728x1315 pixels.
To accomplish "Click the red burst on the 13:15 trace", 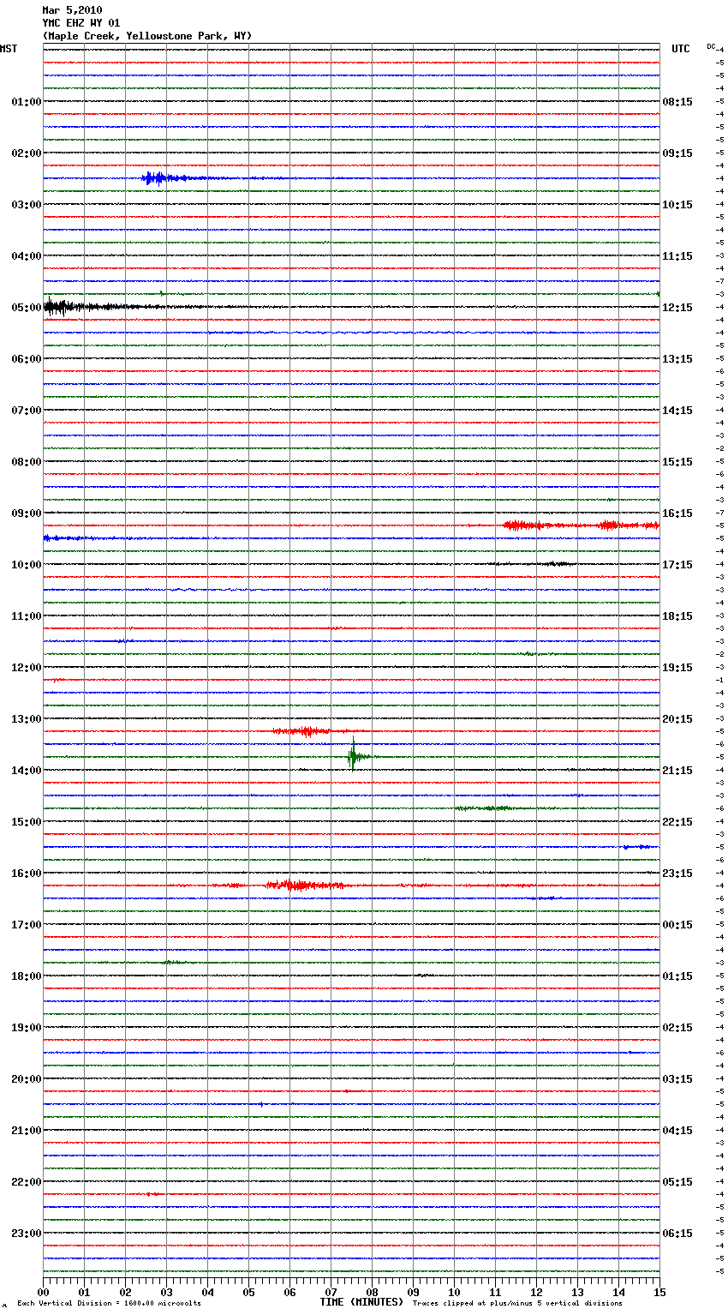I will (301, 731).
